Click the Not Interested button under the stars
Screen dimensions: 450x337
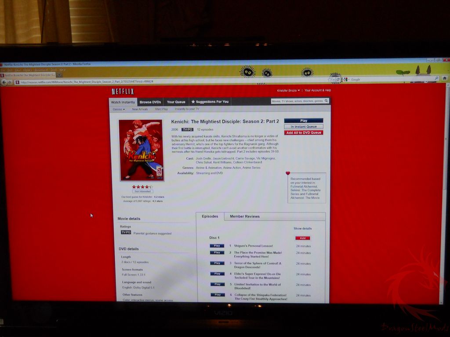(143, 191)
